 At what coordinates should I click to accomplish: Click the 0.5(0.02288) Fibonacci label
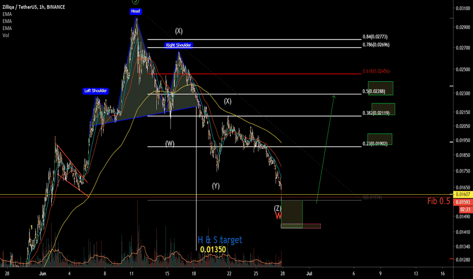[x=374, y=91]
